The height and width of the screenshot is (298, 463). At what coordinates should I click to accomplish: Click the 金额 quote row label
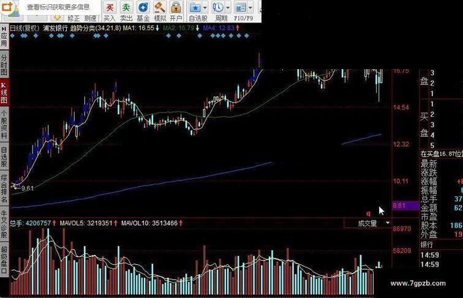pos(429,207)
